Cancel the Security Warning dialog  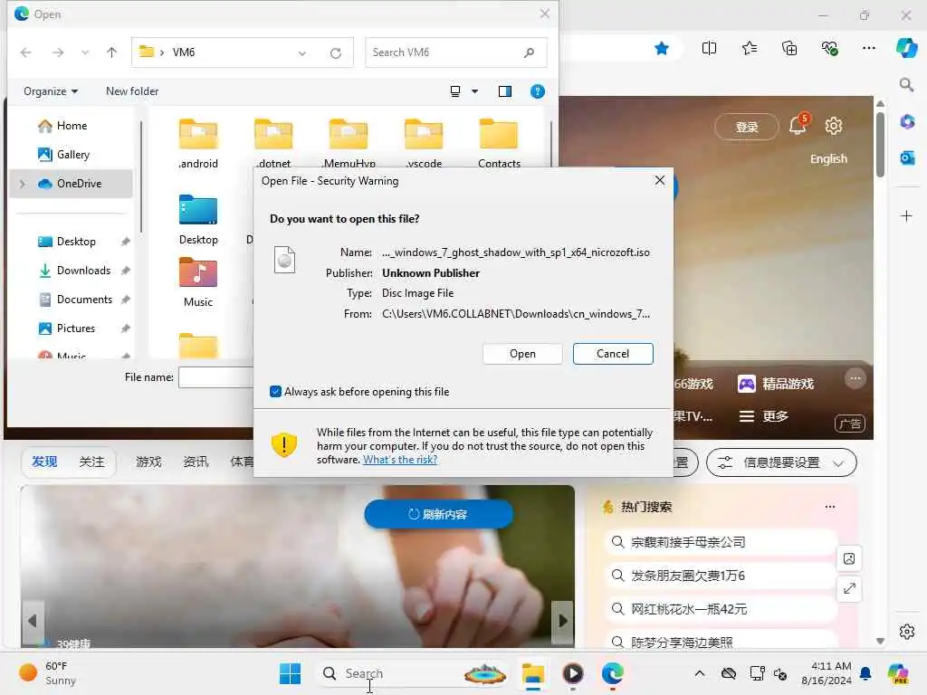[613, 354]
